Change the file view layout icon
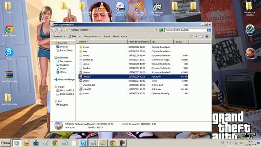 pos(192,36)
